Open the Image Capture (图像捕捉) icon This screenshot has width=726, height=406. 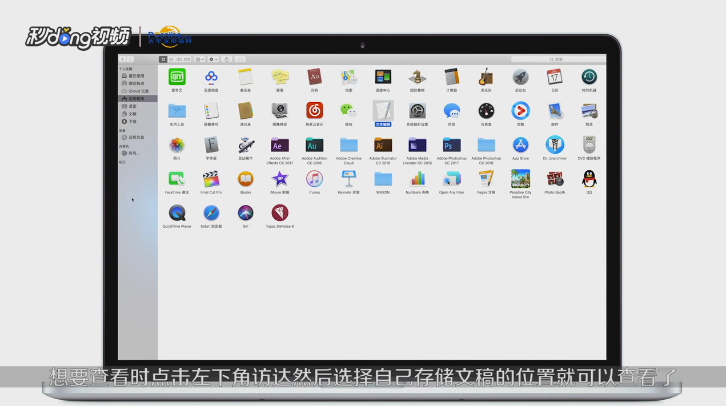(280, 111)
